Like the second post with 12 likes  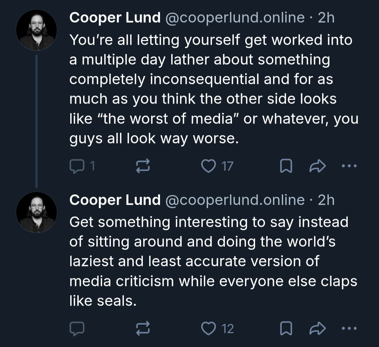[208, 328]
